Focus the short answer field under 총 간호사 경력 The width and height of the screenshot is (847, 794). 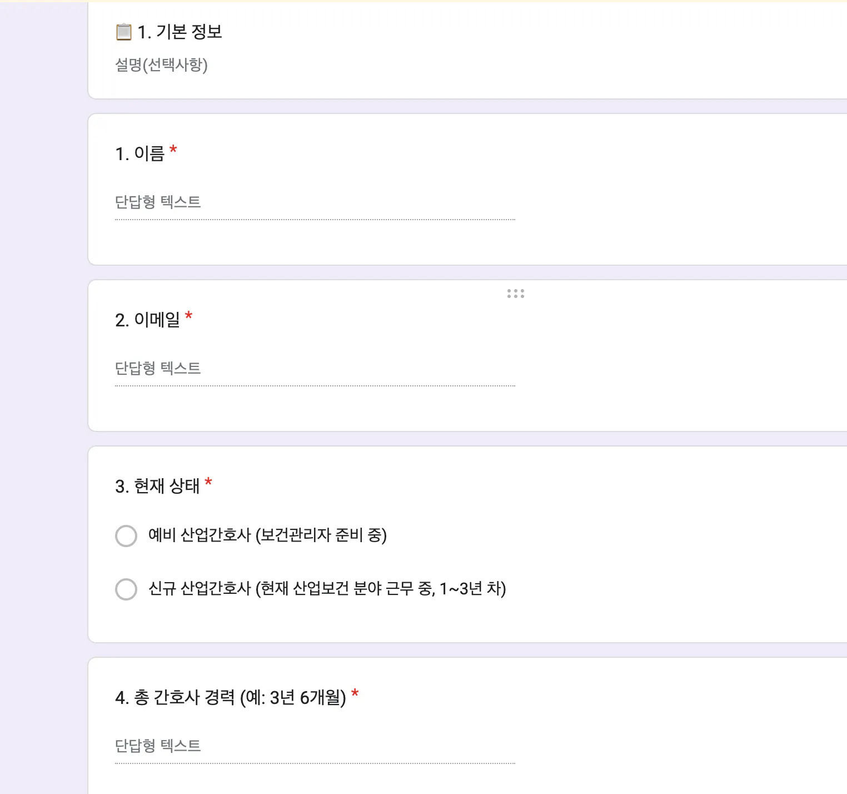315,746
